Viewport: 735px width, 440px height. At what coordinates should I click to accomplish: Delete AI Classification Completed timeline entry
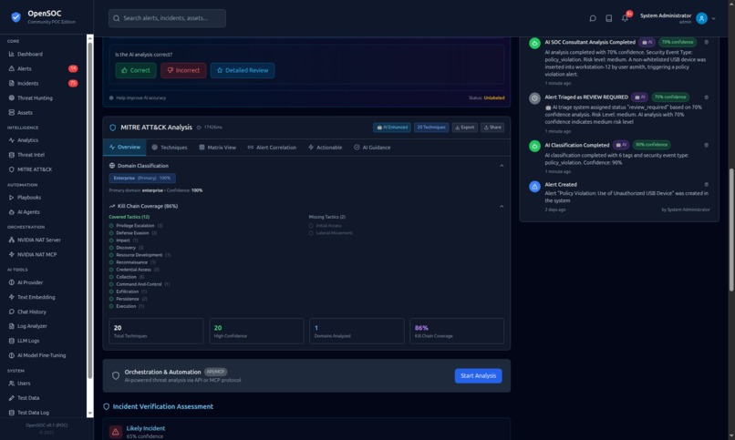click(707, 145)
